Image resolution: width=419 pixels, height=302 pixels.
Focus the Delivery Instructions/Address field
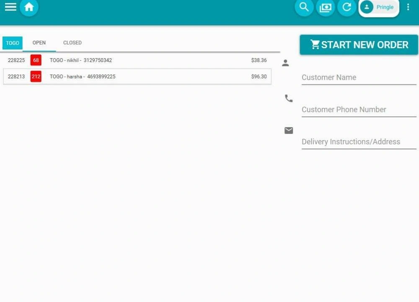[x=359, y=142]
